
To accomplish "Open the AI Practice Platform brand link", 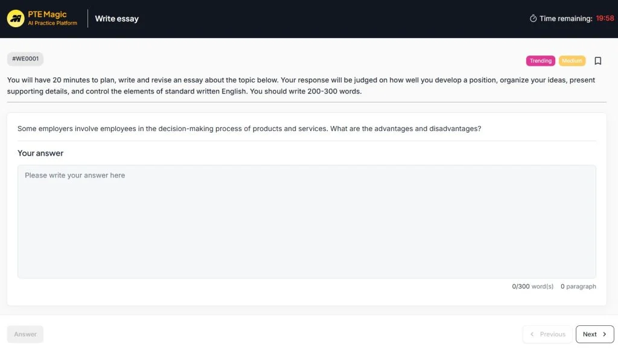I will click(x=53, y=23).
